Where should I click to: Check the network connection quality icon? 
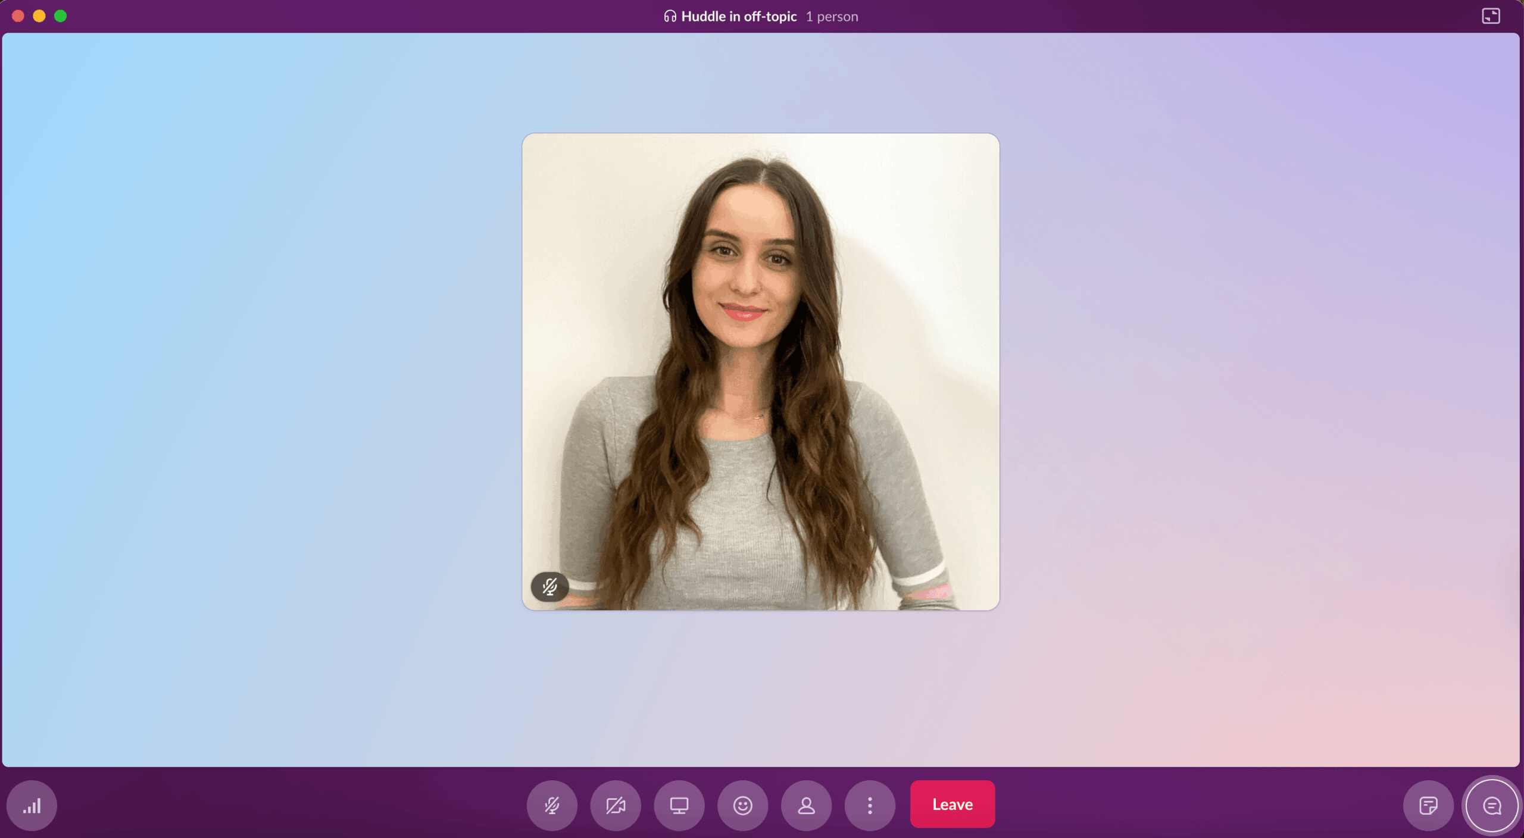point(32,805)
